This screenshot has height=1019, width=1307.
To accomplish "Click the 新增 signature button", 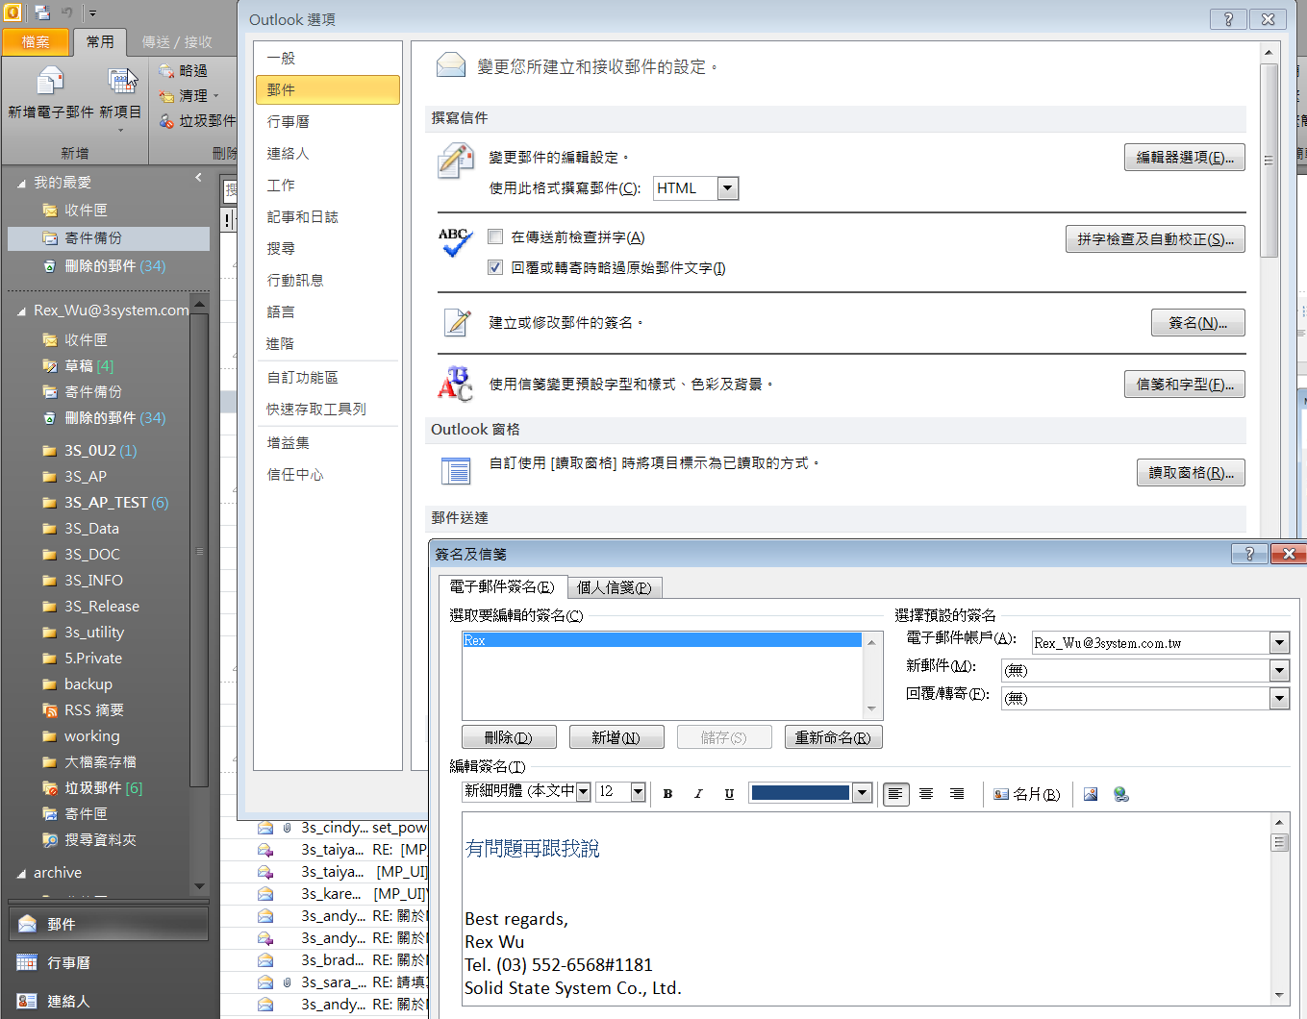I will click(x=616, y=737).
